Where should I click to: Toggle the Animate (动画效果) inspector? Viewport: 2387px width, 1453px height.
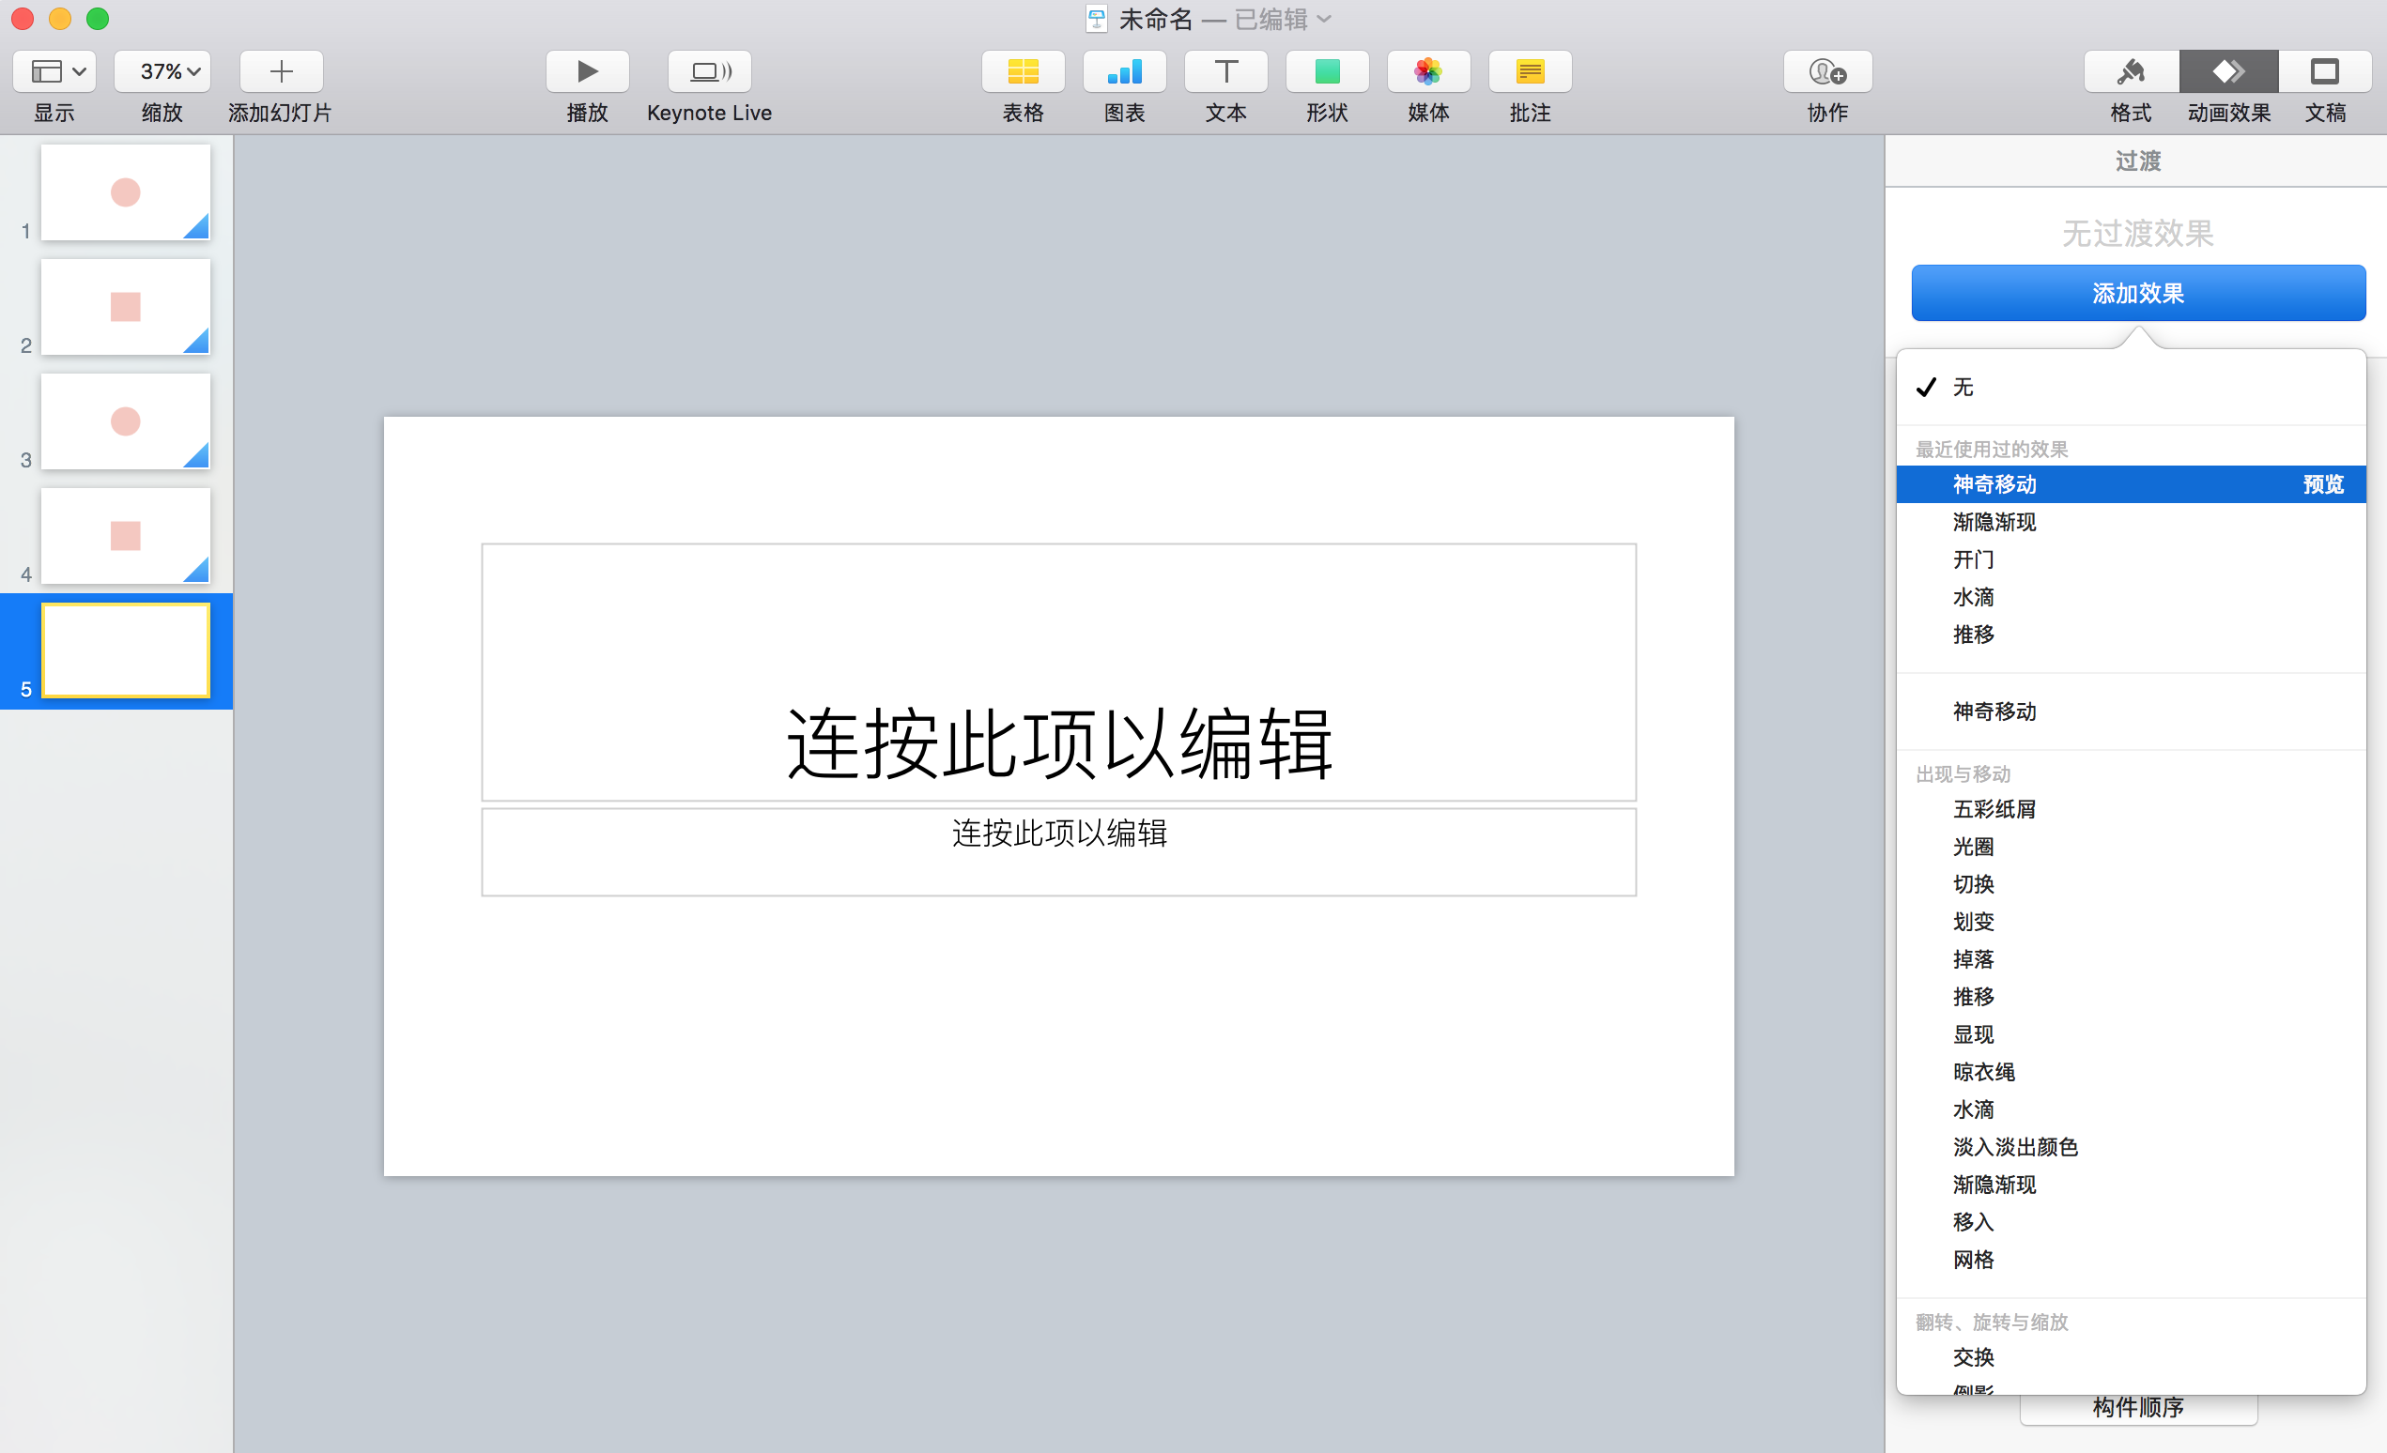click(2228, 71)
